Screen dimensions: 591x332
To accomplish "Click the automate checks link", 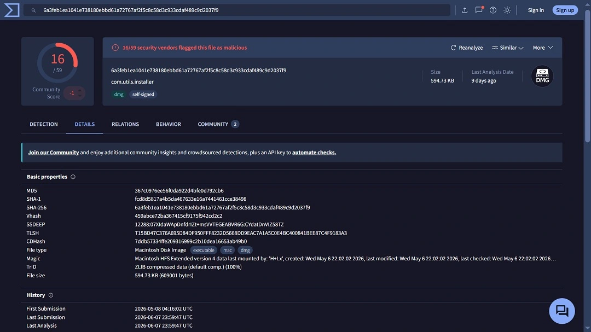I will pos(314,152).
